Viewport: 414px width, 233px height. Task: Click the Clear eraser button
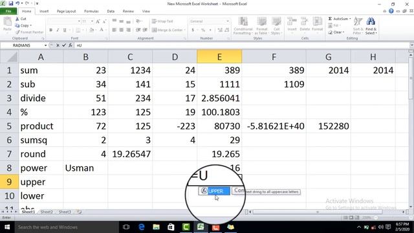(336, 32)
